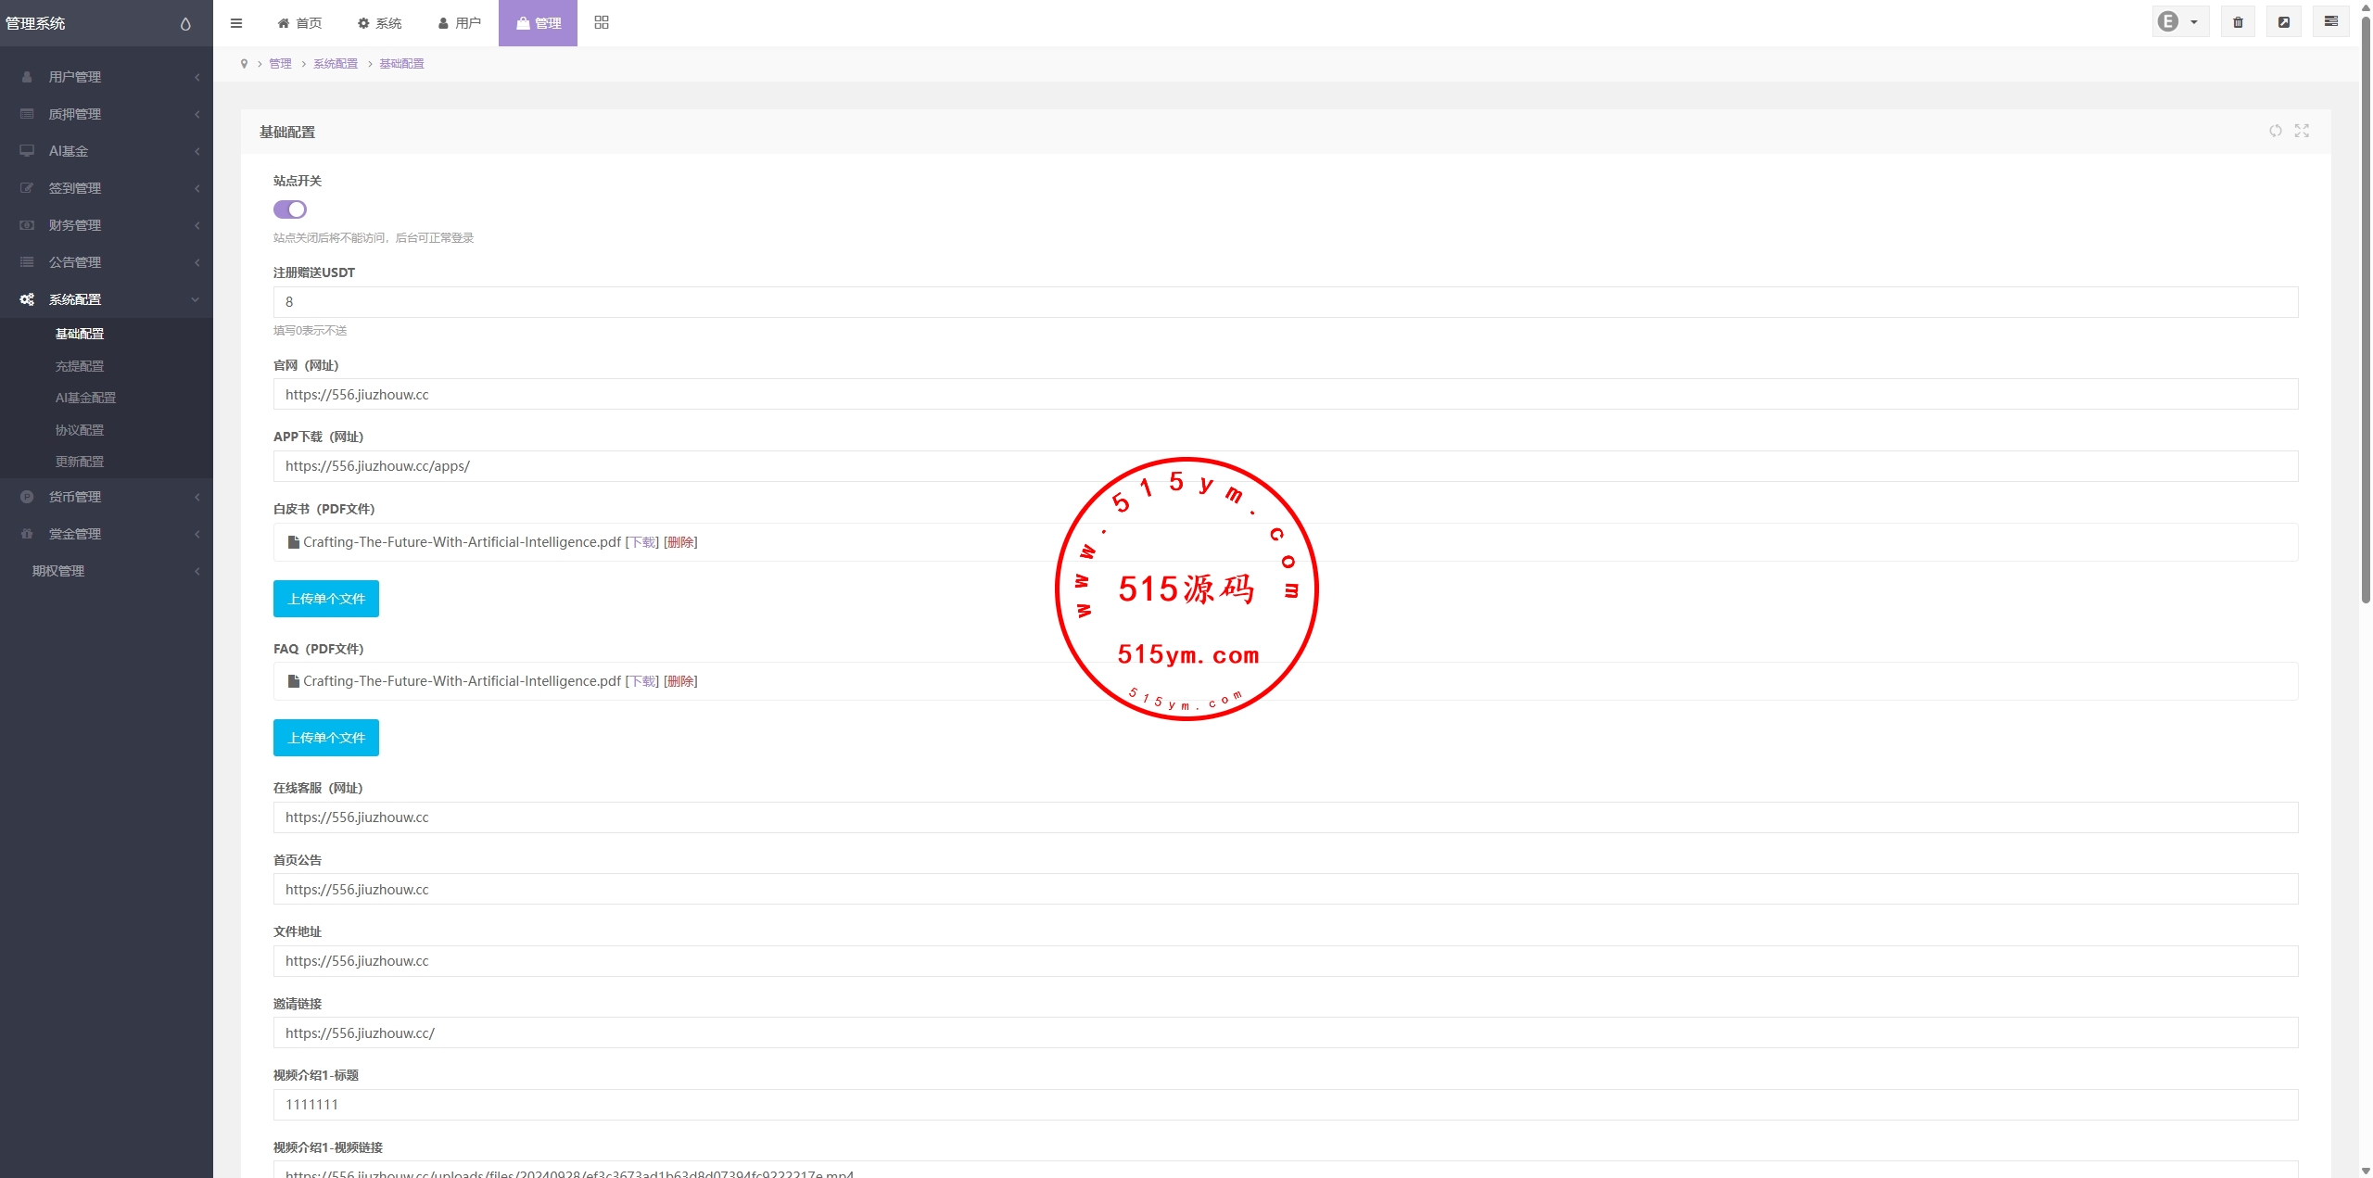Viewport: 2373px width, 1178px height.
Task: Open the grid apps icon in top bar
Action: click(602, 22)
